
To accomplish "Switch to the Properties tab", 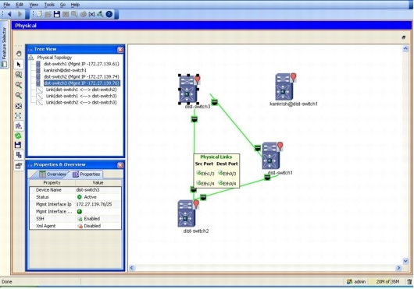I will [87, 174].
